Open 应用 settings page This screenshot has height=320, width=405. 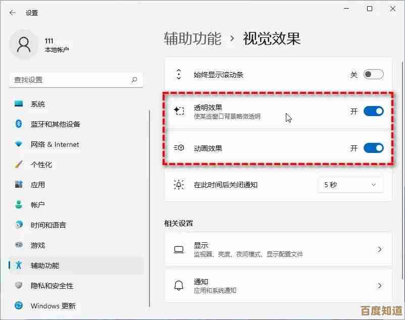[x=36, y=185]
